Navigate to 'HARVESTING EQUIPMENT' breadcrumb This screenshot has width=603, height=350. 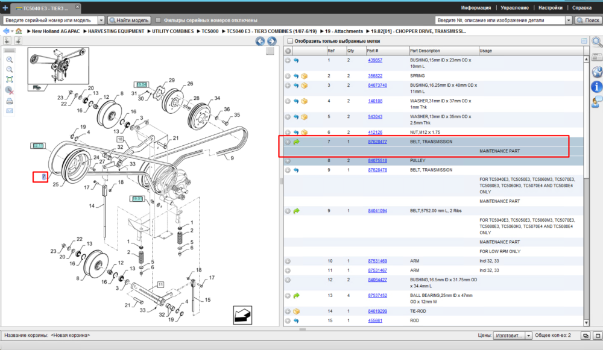(116, 31)
